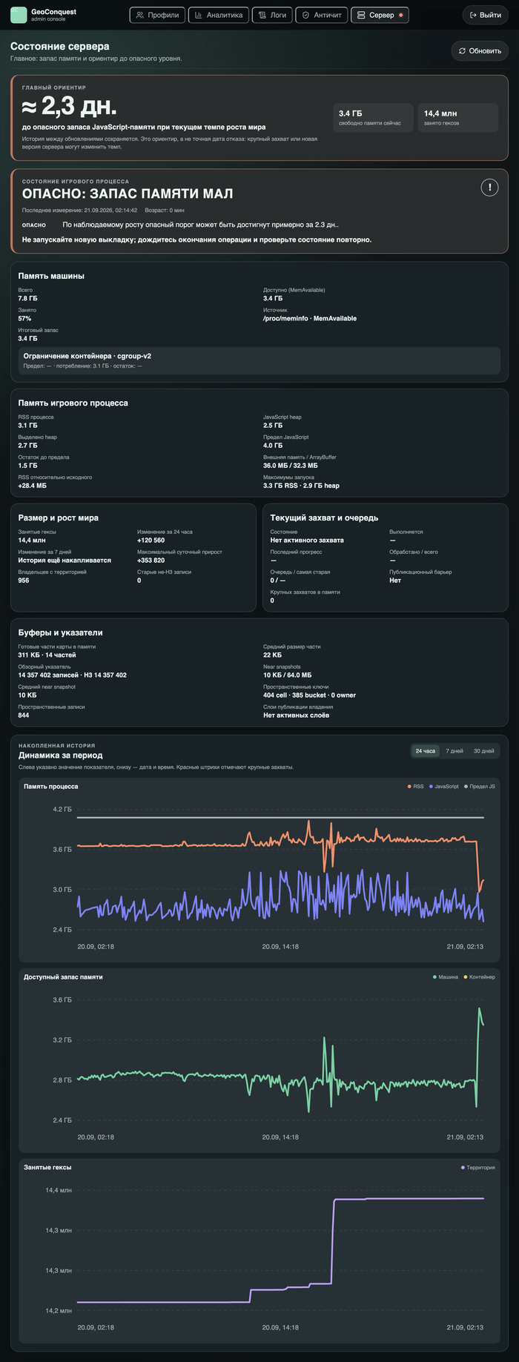Select the 24 часа period

click(426, 751)
